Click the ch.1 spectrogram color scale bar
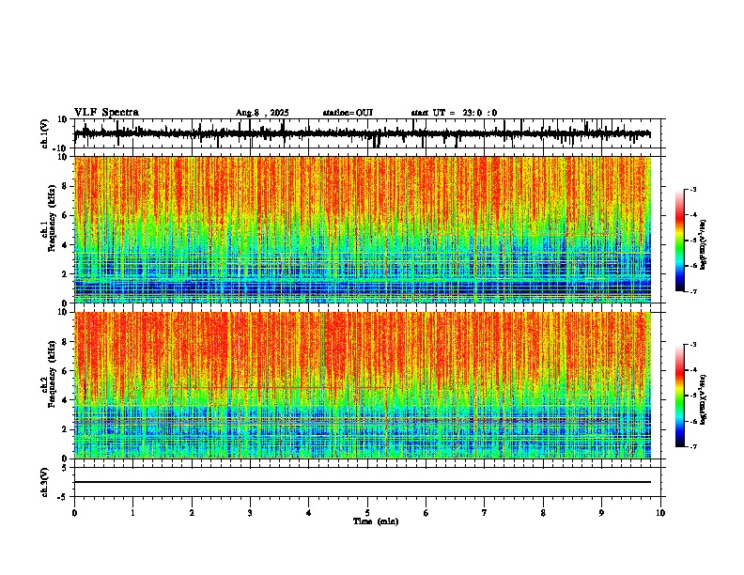Image resolution: width=744 pixels, height=575 pixels. point(679,241)
